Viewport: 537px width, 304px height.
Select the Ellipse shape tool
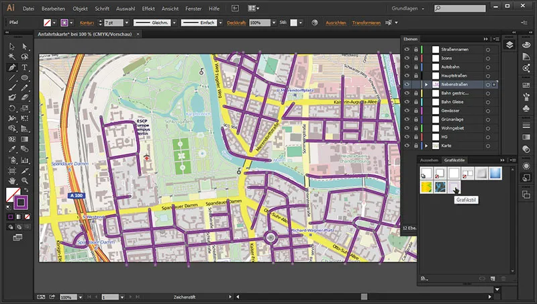pos(25,78)
